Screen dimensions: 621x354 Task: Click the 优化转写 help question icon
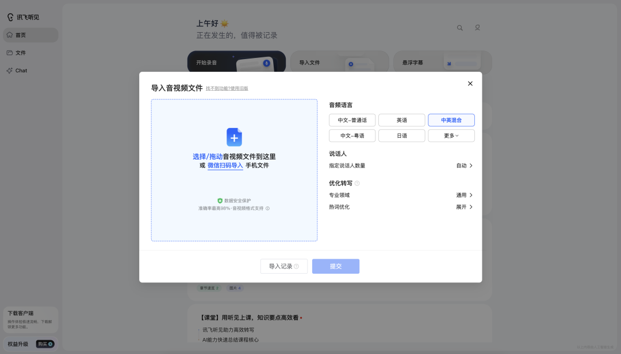point(357,184)
